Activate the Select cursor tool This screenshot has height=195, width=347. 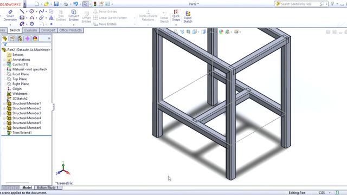[x=85, y=4]
